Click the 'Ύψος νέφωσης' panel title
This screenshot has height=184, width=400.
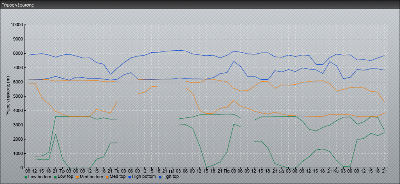pos(18,5)
